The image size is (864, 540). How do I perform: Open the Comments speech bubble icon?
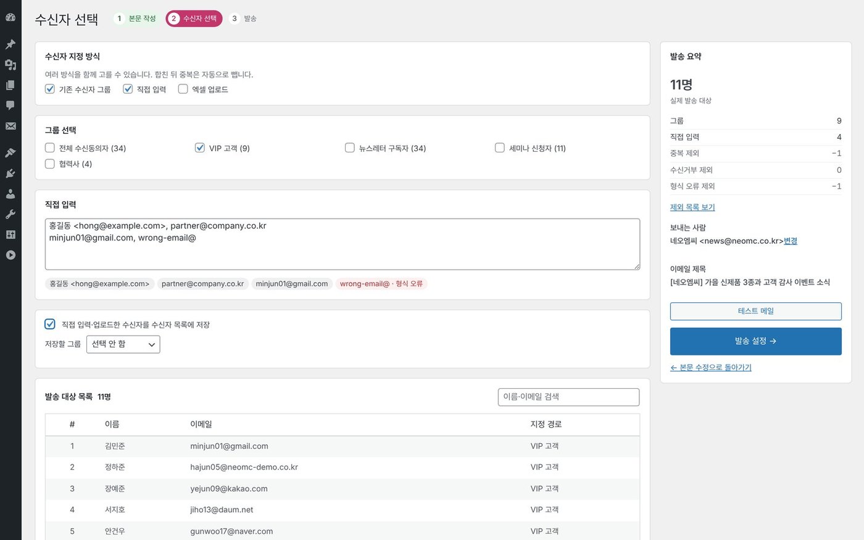click(10, 106)
